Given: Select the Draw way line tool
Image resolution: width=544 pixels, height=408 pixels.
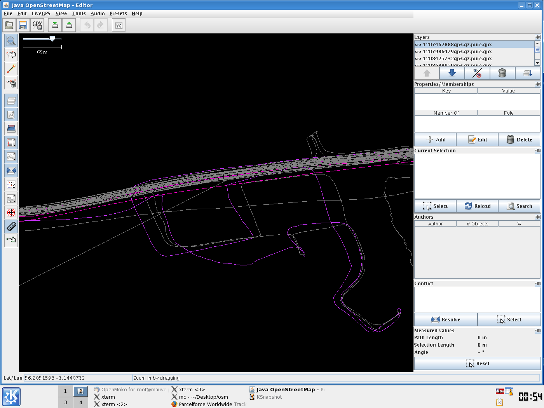Looking at the screenshot, I should click(11, 69).
